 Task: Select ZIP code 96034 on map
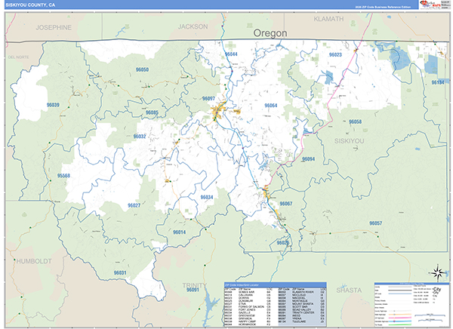[207, 197]
